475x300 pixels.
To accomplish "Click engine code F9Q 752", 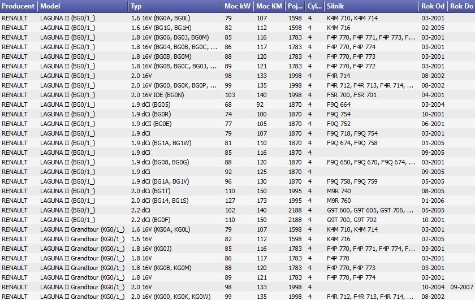I will [x=339, y=124].
